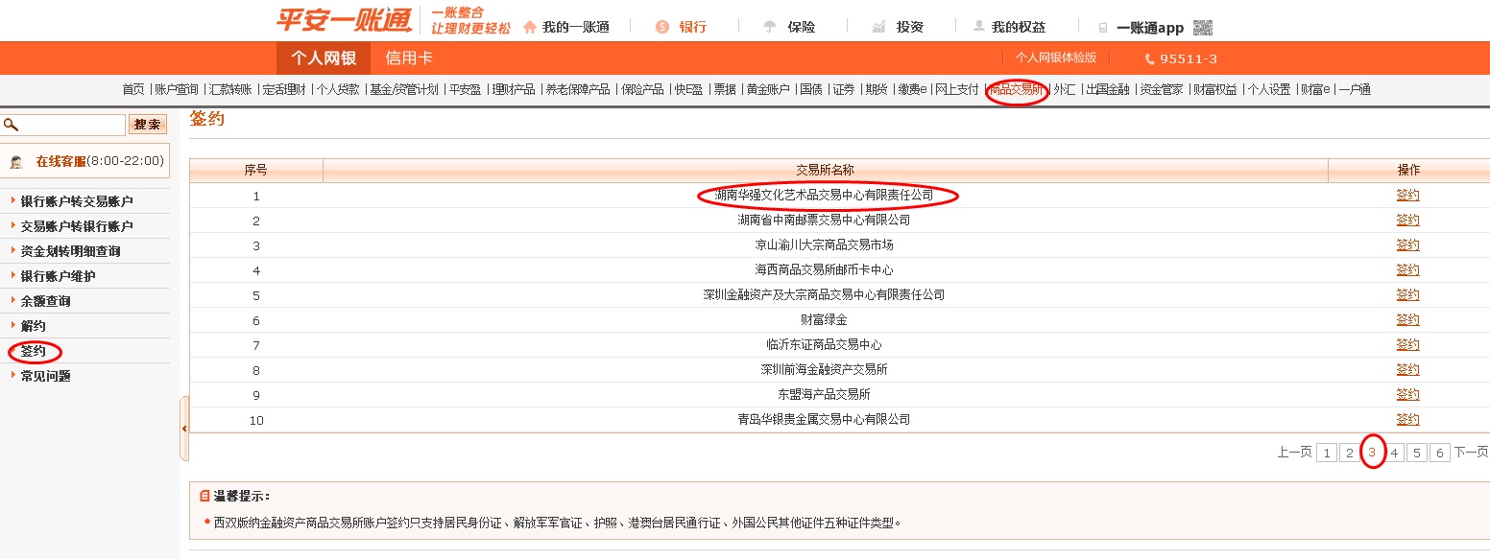Click the 一账通app link
This screenshot has width=1490, height=559.
[1150, 28]
